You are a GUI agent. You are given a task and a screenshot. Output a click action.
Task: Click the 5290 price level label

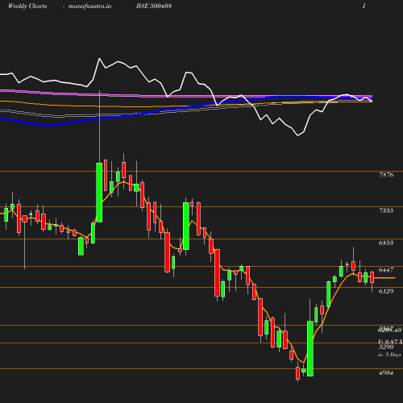[x=386, y=347]
